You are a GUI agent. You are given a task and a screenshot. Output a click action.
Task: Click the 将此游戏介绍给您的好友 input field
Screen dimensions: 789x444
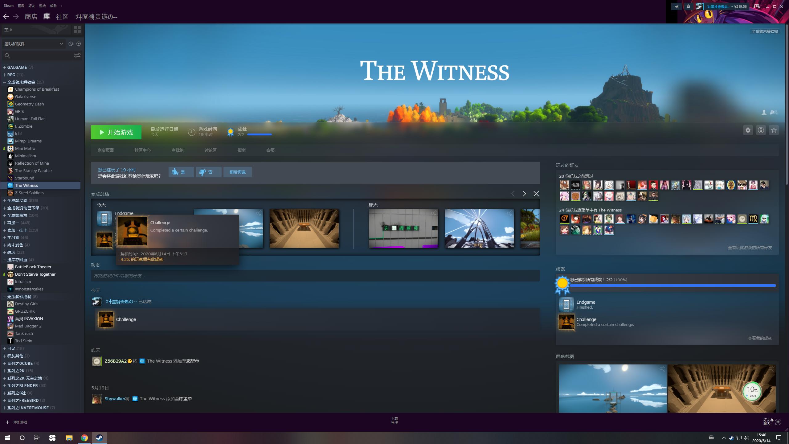click(315, 276)
